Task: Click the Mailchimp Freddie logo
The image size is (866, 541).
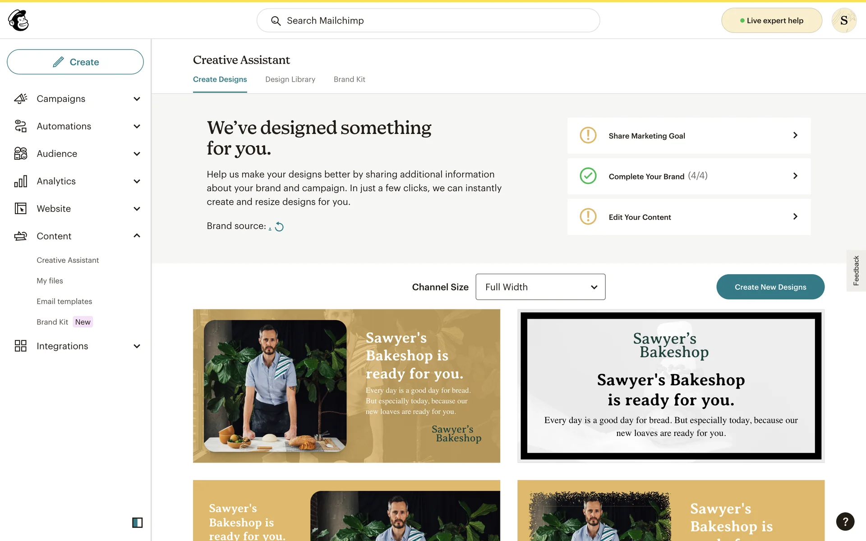Action: (18, 20)
